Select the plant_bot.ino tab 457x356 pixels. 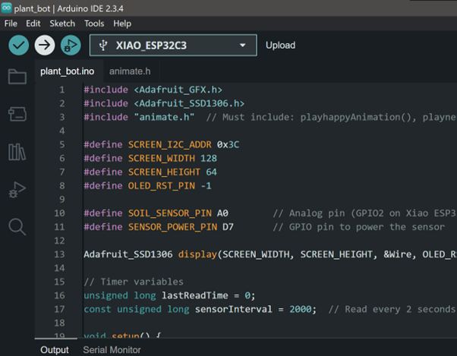point(68,71)
